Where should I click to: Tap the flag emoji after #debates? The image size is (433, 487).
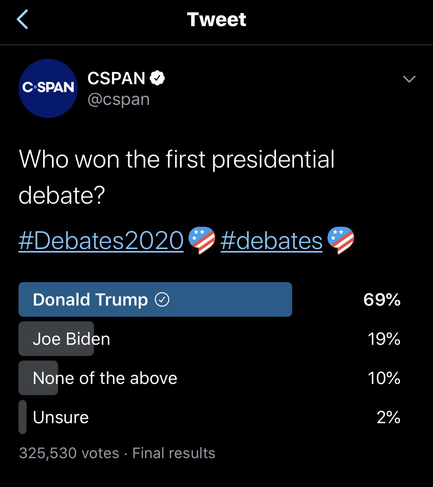coord(341,240)
